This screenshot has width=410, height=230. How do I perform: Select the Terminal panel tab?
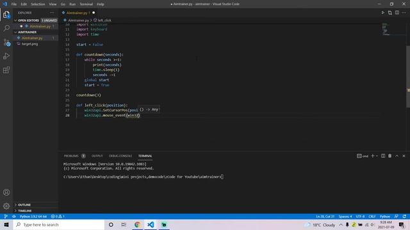click(145, 156)
